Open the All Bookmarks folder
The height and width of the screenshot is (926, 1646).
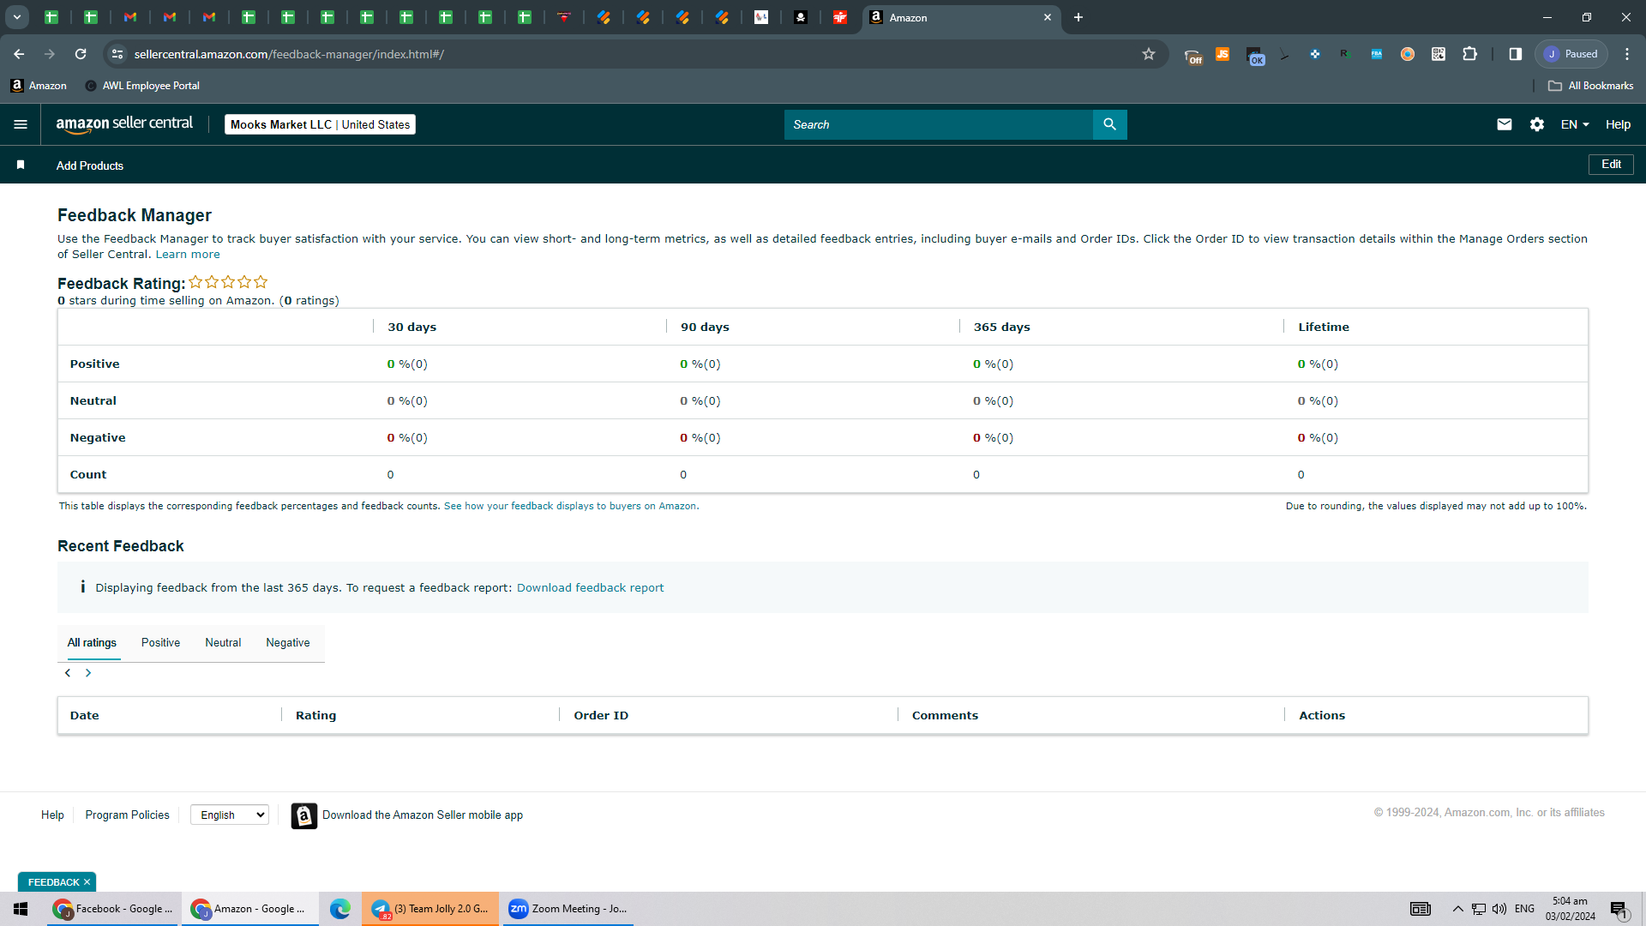(1591, 86)
